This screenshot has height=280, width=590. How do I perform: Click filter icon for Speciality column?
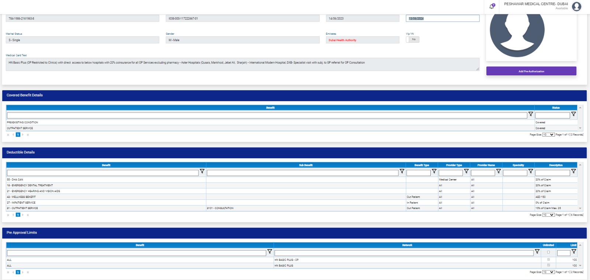(x=531, y=171)
